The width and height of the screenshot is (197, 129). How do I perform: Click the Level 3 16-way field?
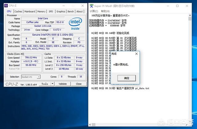[79, 69]
